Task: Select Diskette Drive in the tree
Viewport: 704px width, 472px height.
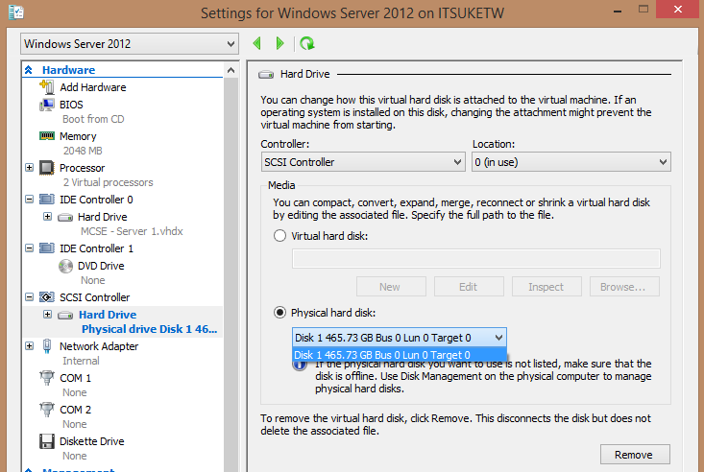Action: [x=92, y=441]
